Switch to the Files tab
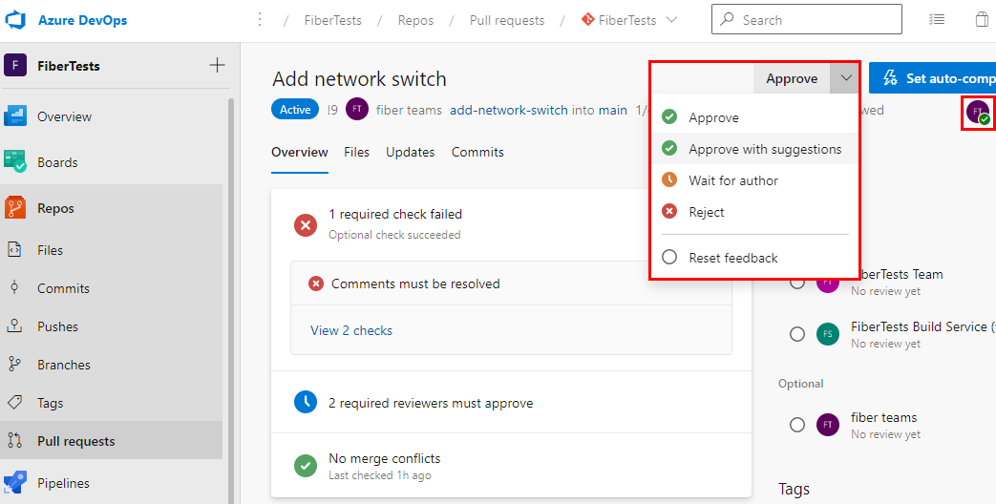 tap(356, 152)
